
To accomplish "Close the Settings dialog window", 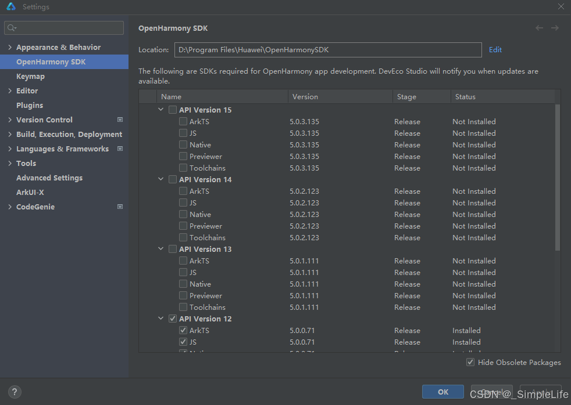I will click(x=561, y=6).
